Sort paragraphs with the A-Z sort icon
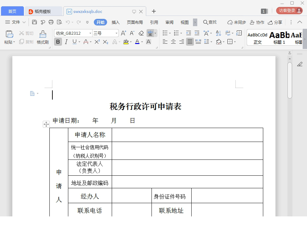The image size is (307, 225). [219, 33]
